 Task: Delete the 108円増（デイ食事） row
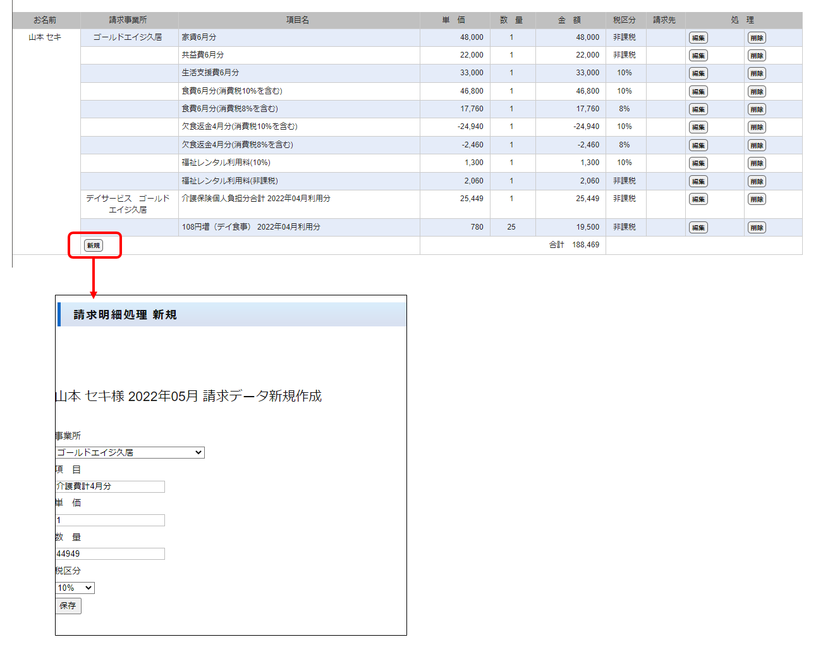[x=756, y=228]
